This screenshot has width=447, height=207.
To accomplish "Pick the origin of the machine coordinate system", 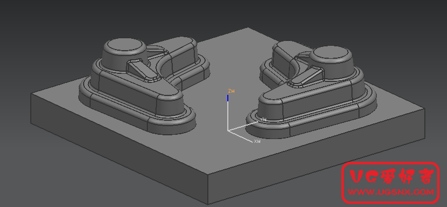I will (x=228, y=130).
